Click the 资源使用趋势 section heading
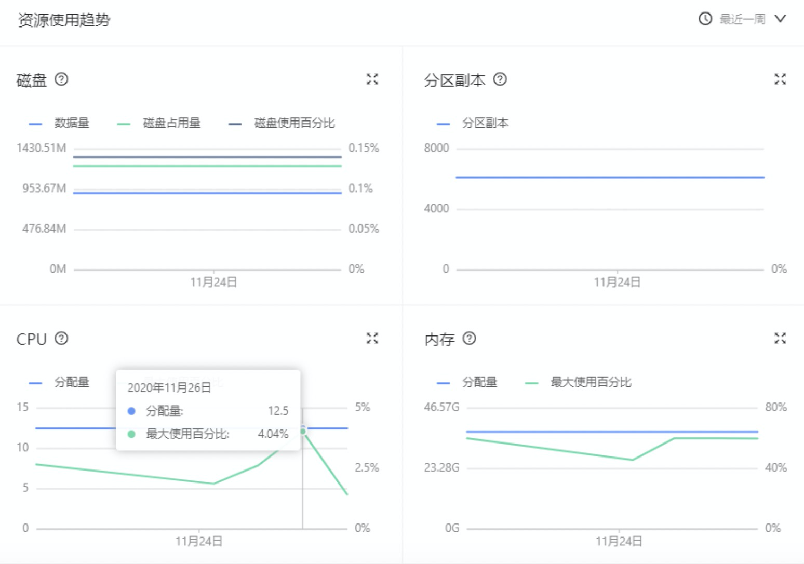This screenshot has height=564, width=804. tap(64, 20)
